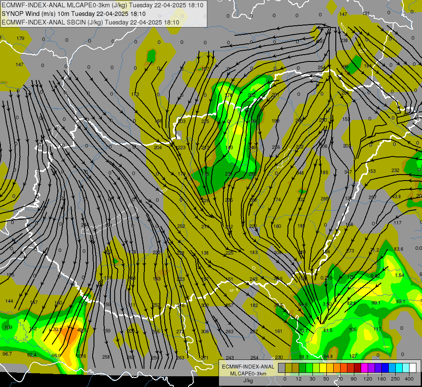Click map value 3.50
The image size is (422, 387).
(x=327, y=304)
